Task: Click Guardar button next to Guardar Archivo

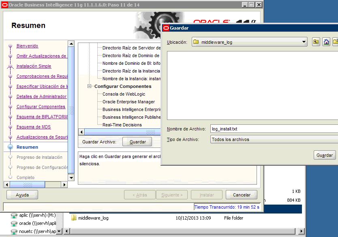Action: pyautogui.click(x=137, y=142)
